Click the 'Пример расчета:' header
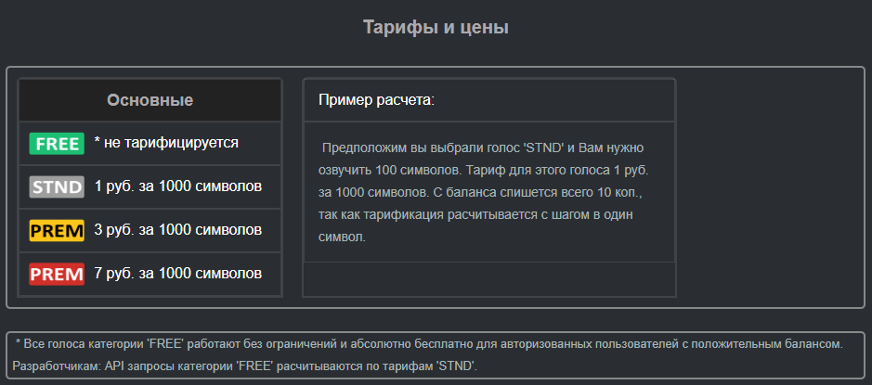 (x=376, y=99)
